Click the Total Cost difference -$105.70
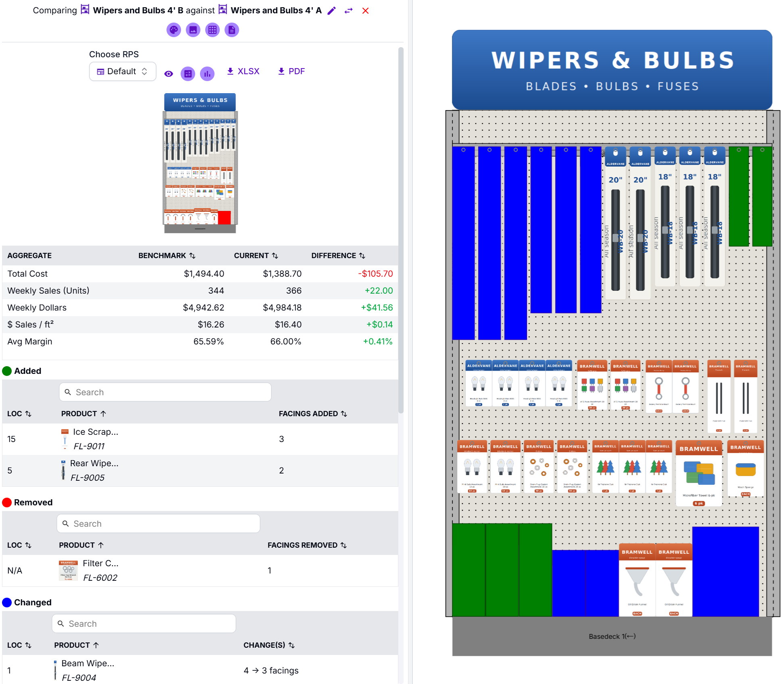 375,274
